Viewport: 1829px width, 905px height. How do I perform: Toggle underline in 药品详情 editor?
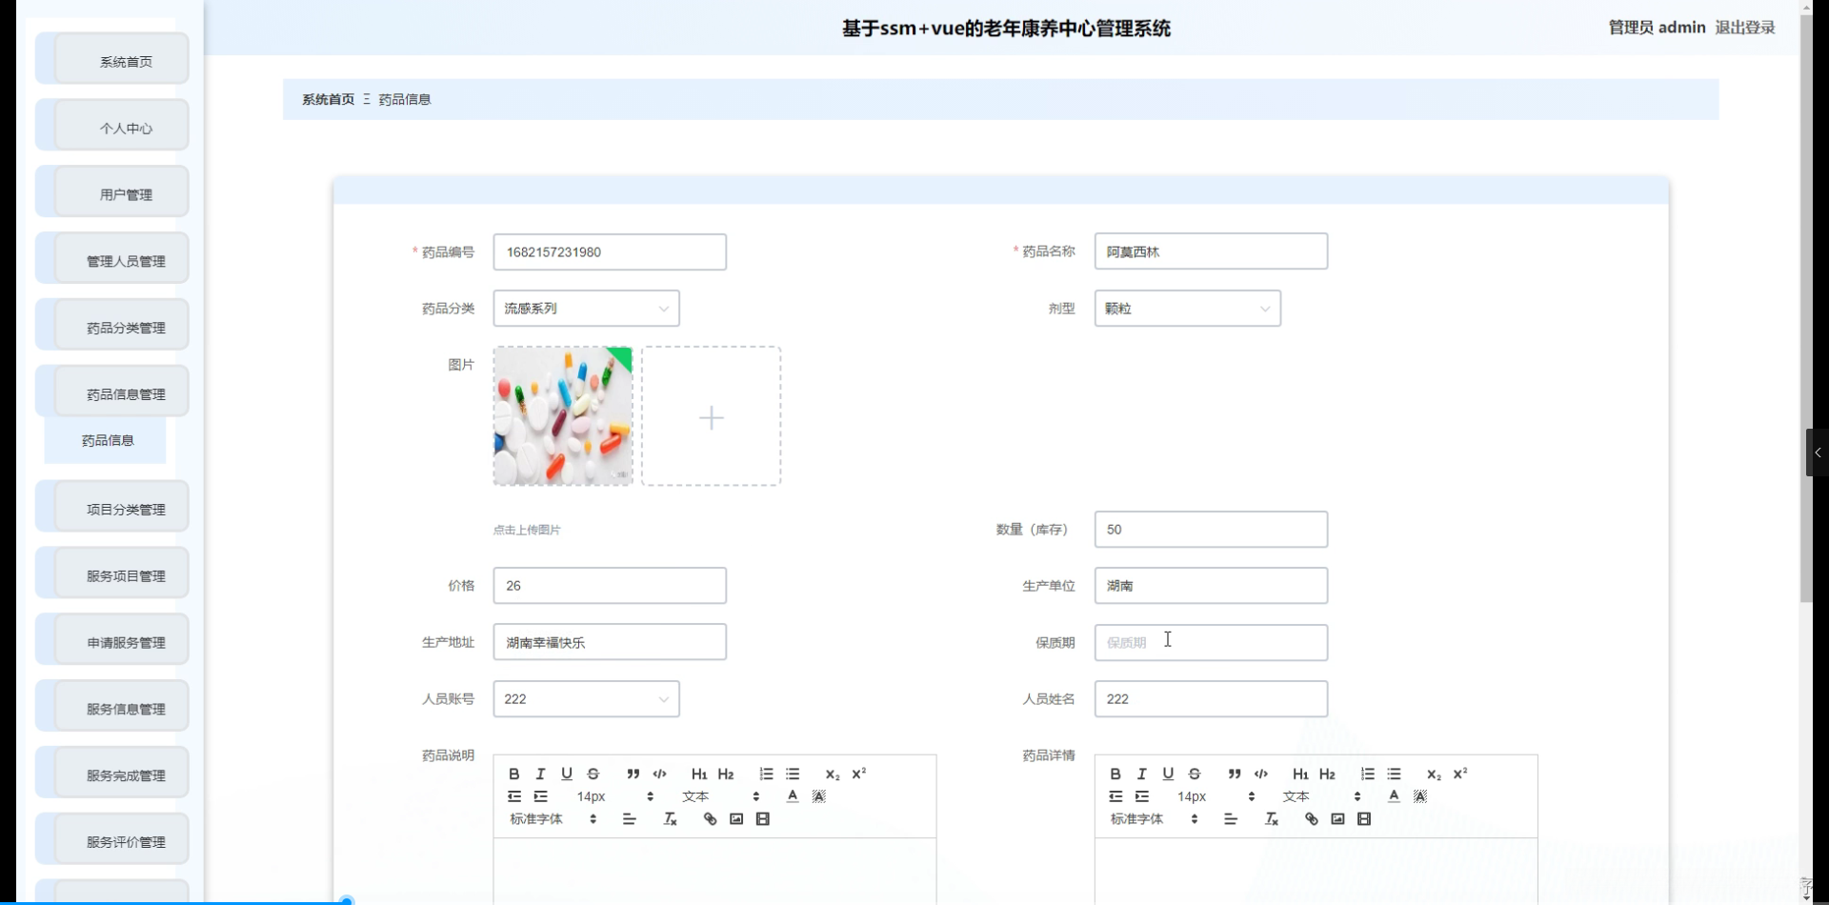click(x=1168, y=774)
